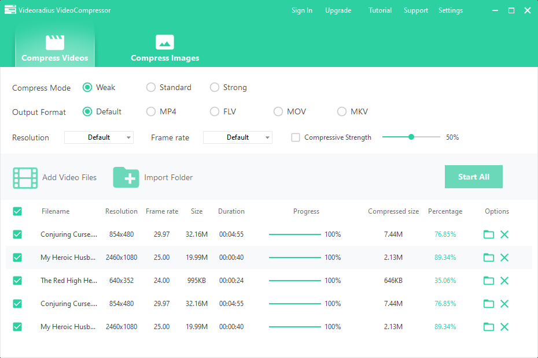Image resolution: width=538 pixels, height=358 pixels.
Task: Uncheck the select-all checkbox beside Filename
Action: pos(17,211)
